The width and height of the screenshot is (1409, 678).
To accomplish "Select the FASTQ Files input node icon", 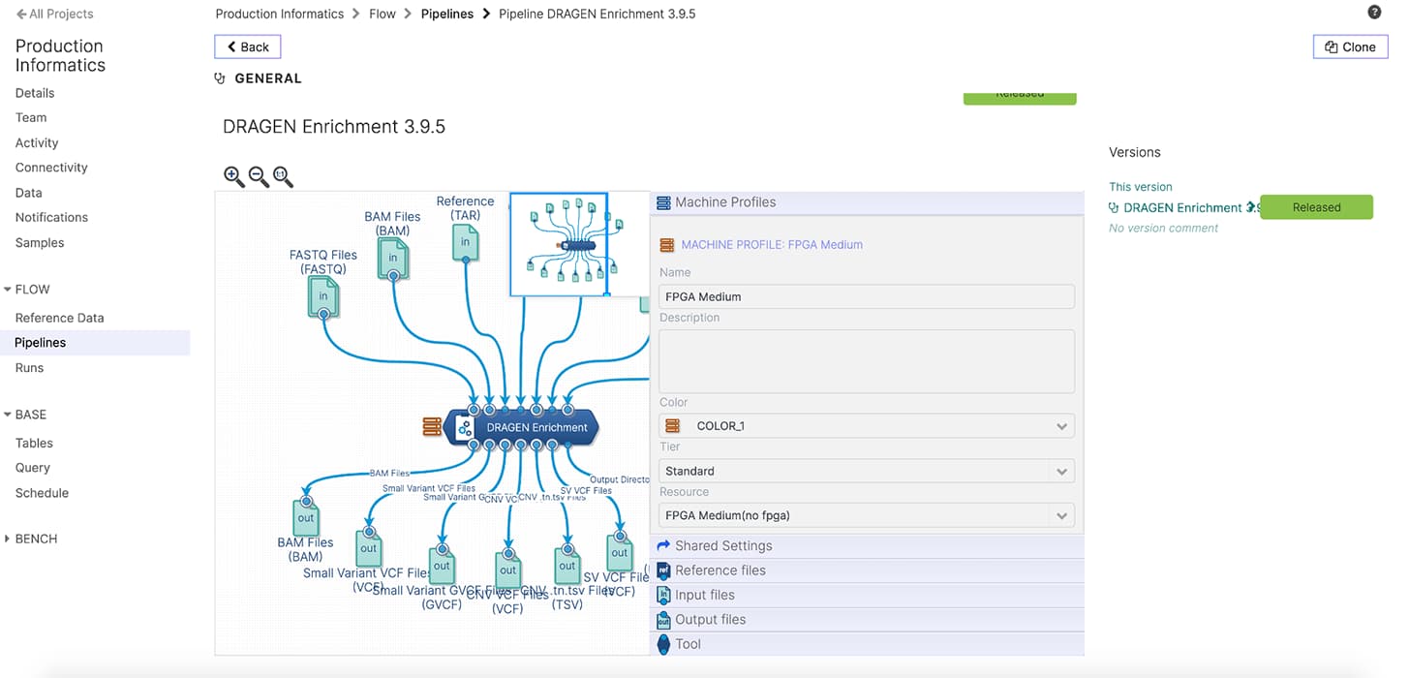I will coord(323,296).
